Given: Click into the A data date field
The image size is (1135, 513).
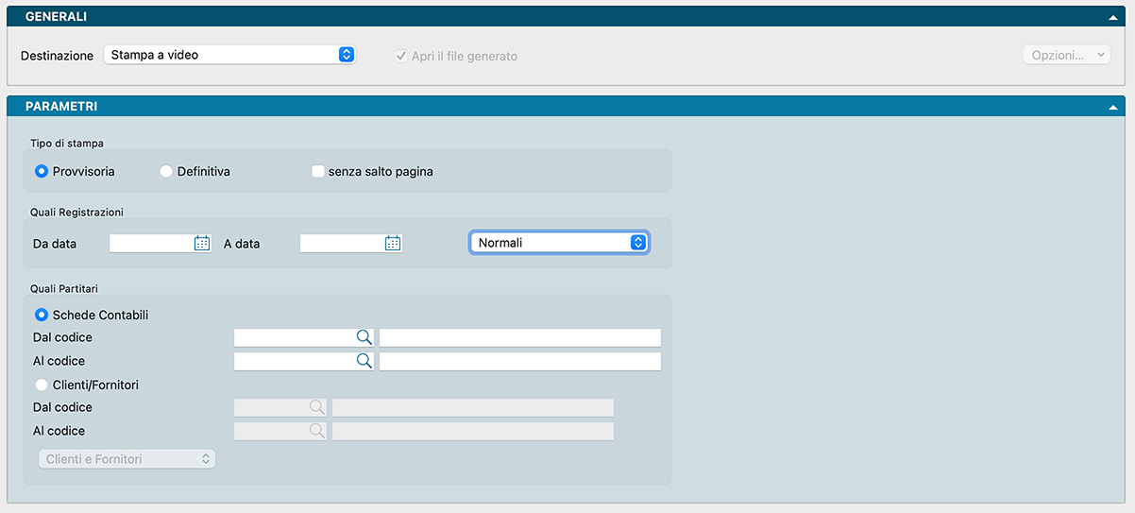Looking at the screenshot, I should tap(342, 243).
